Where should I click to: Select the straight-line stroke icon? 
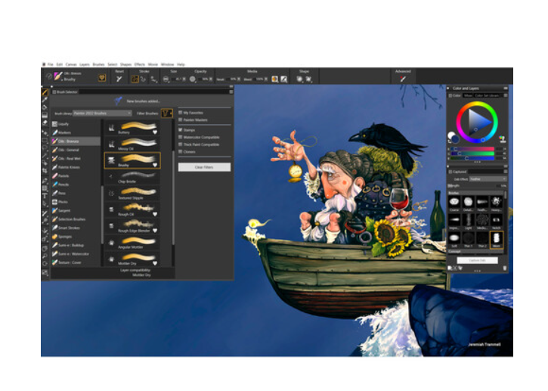click(x=144, y=79)
